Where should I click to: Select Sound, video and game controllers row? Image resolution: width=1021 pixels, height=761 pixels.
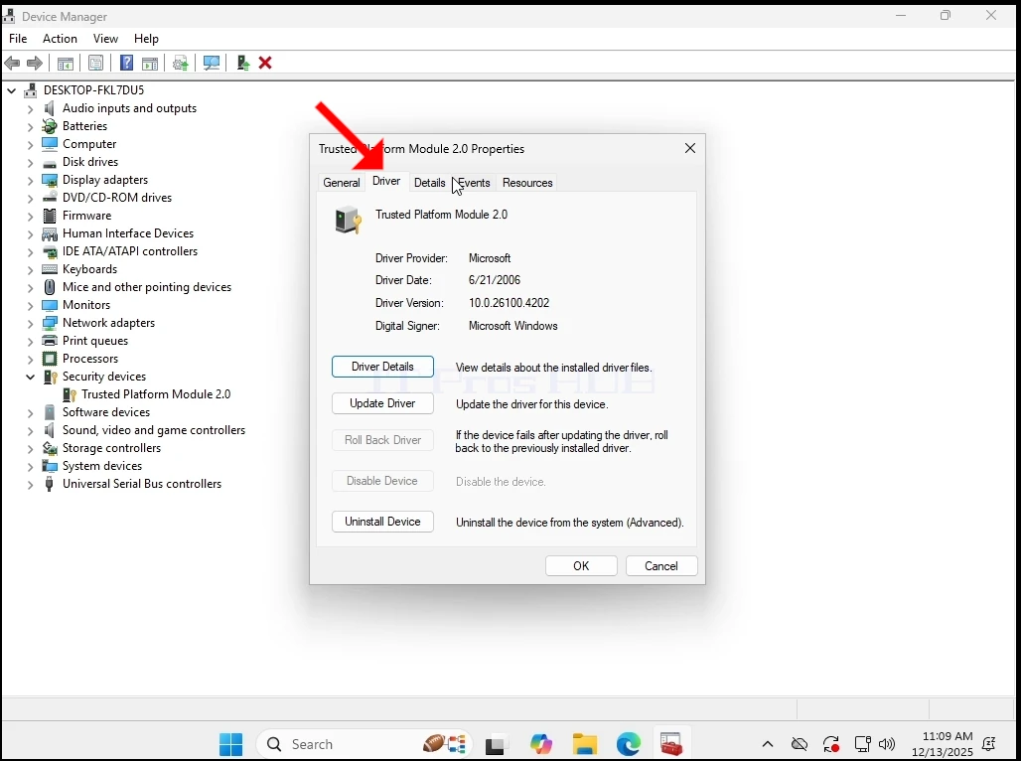(154, 430)
